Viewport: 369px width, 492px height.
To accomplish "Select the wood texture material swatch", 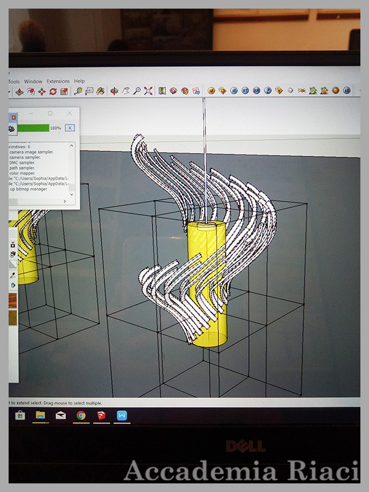I will point(13,301).
